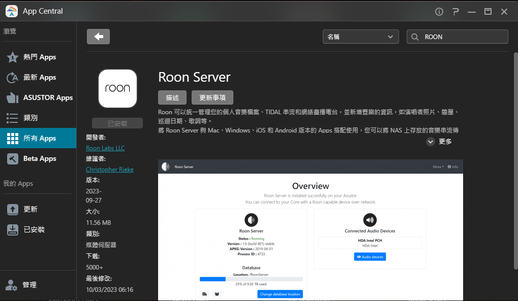Open the Roon Labs LLC link
Screen dimensions: 518x301
point(105,148)
